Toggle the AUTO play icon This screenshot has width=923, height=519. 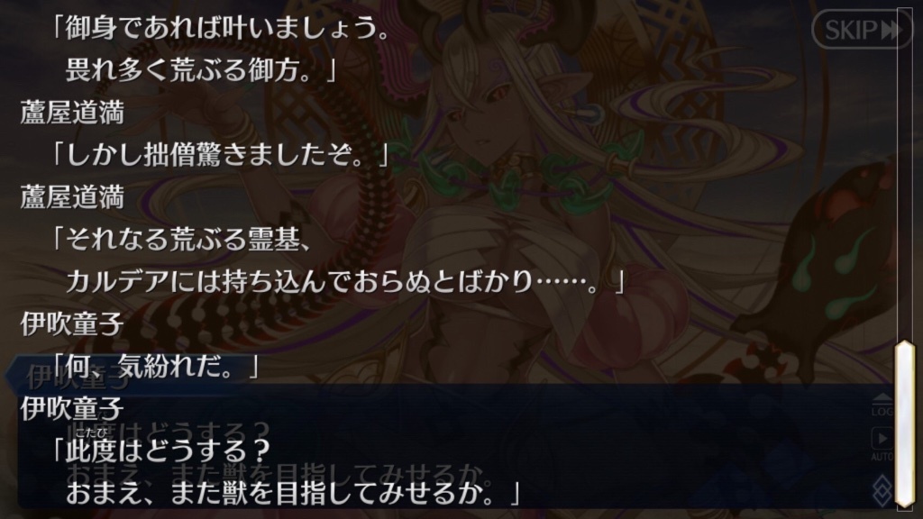click(x=882, y=443)
